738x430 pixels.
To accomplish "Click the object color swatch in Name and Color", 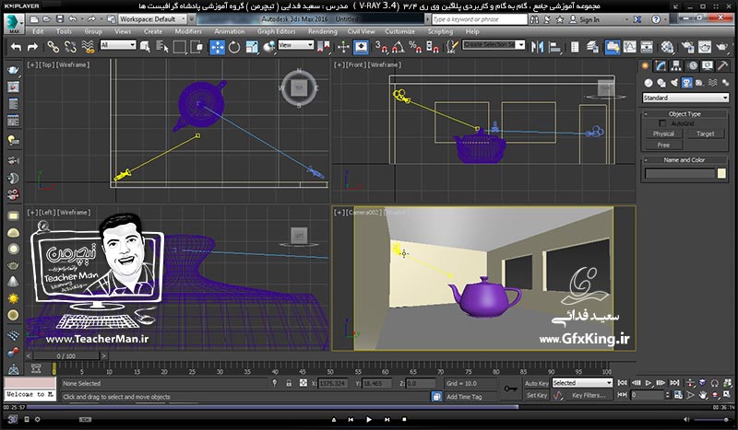I will (x=721, y=174).
